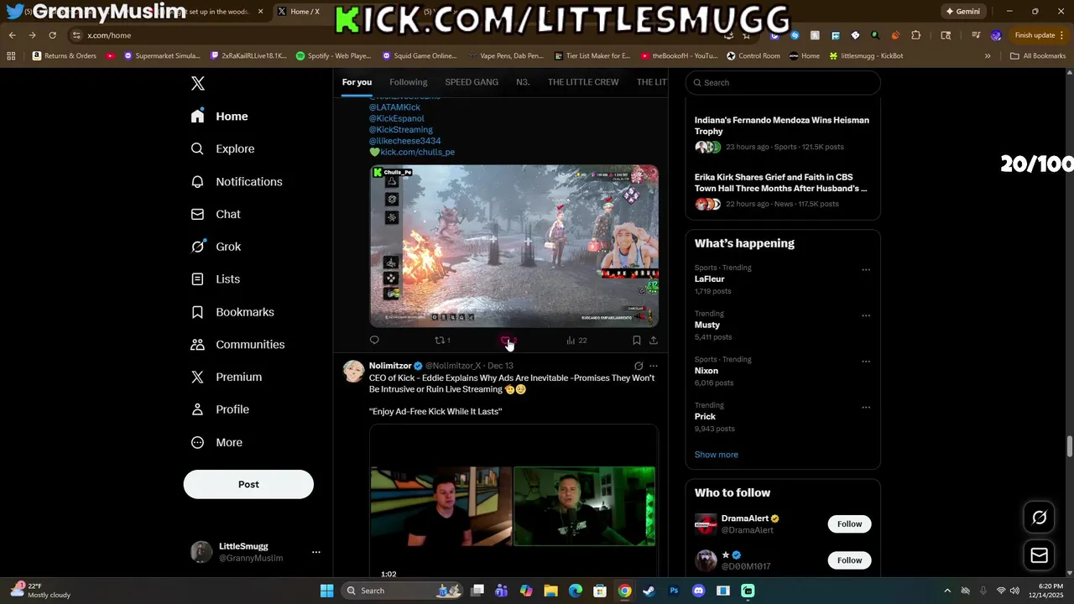Screen dimensions: 1074x604
Task: Open Notifications in the sidebar
Action: tap(237, 181)
